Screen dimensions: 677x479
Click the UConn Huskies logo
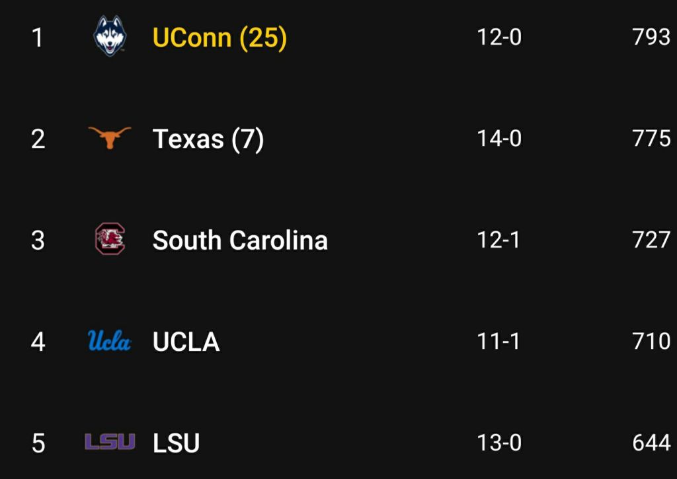110,36
